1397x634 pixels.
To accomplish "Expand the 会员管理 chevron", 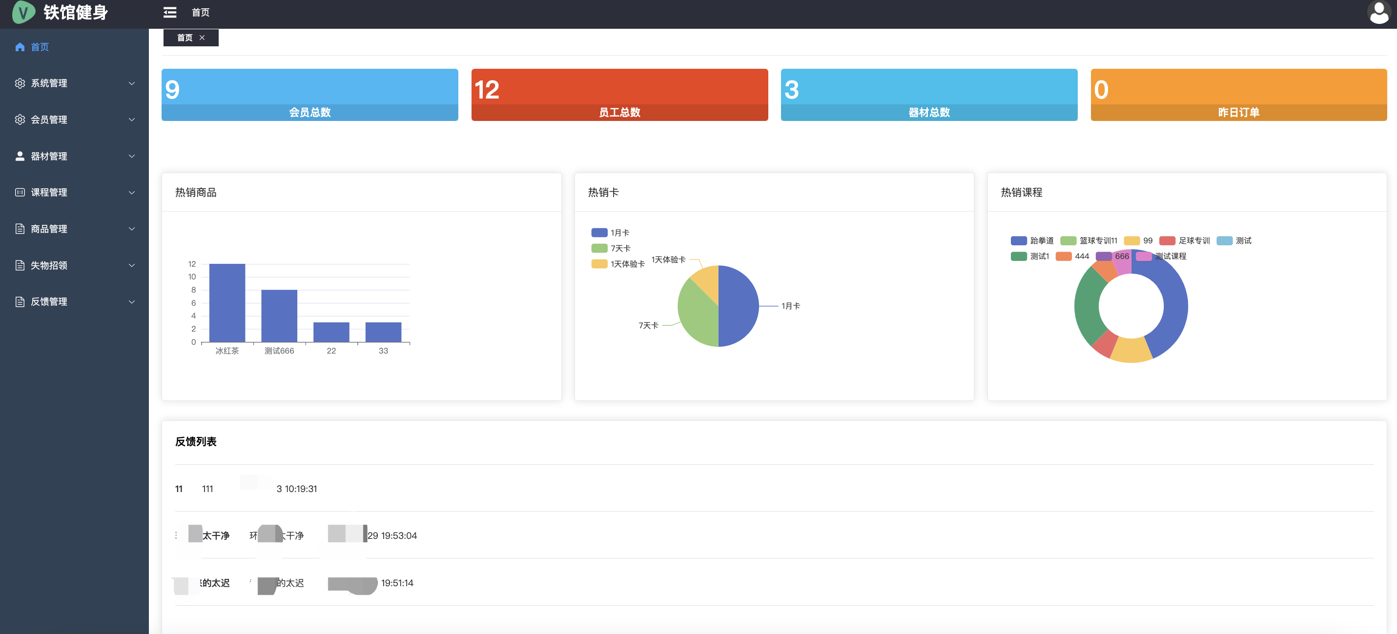I will click(132, 120).
